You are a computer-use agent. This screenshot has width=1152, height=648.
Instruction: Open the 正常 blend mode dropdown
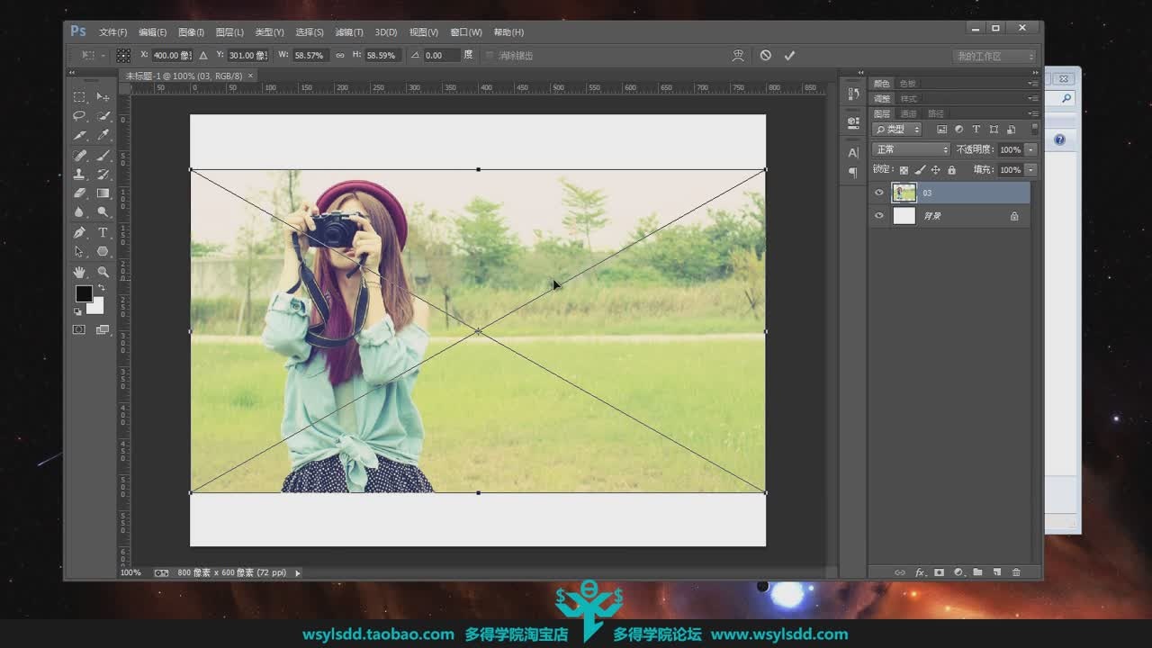point(911,149)
